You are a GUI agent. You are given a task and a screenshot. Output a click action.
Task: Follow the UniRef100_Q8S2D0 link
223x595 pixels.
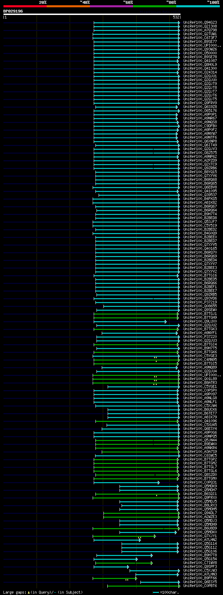(x=200, y=474)
